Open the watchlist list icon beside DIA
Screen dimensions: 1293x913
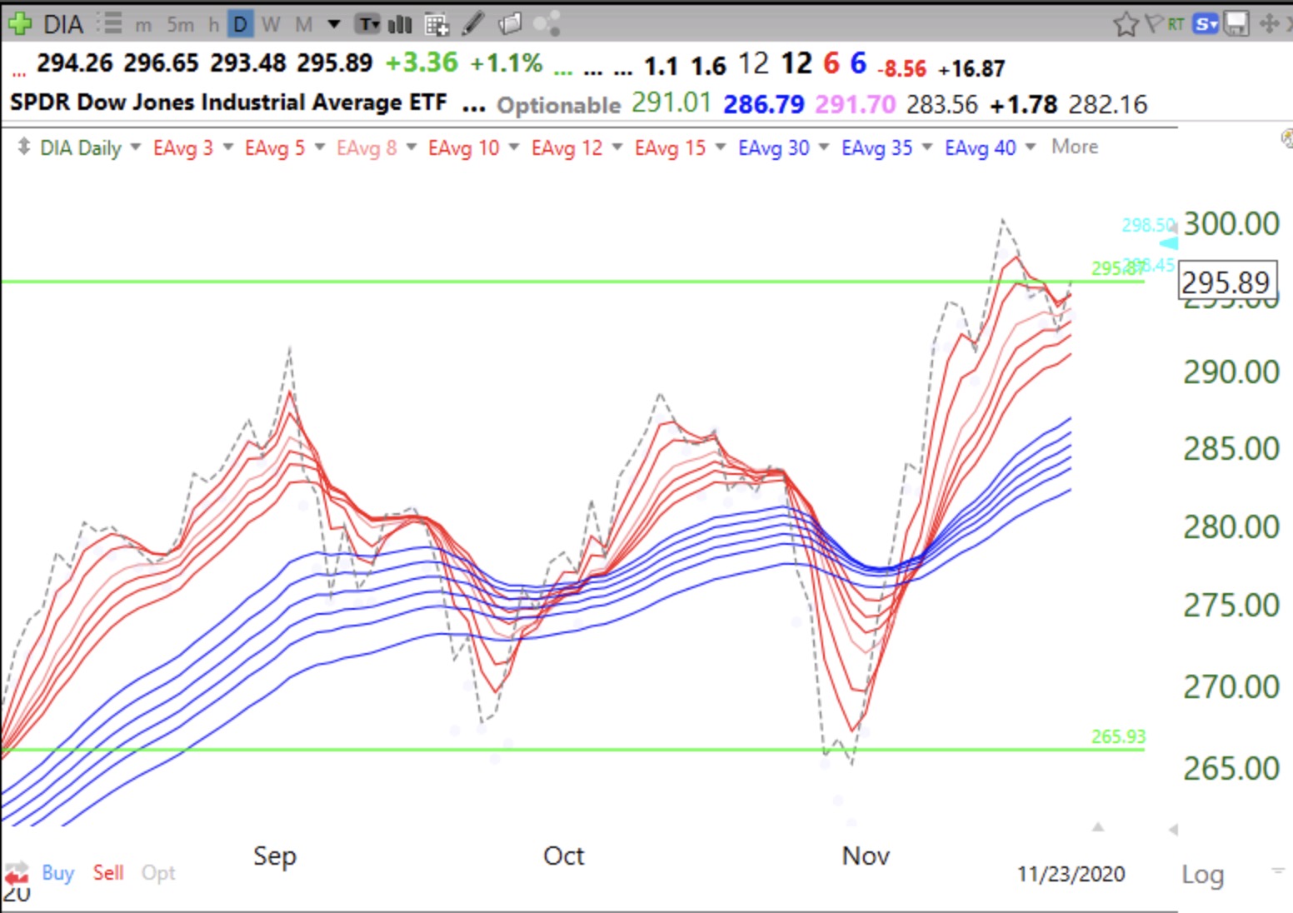point(108,23)
